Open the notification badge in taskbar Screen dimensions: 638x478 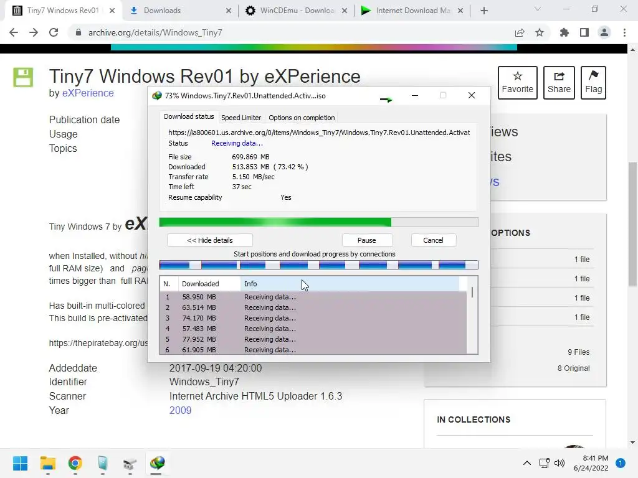point(620,463)
